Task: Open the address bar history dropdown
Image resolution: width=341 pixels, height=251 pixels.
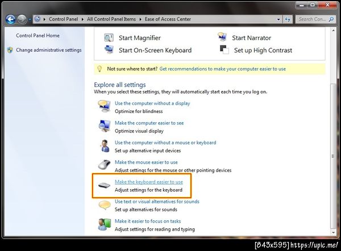Action: tap(278, 19)
